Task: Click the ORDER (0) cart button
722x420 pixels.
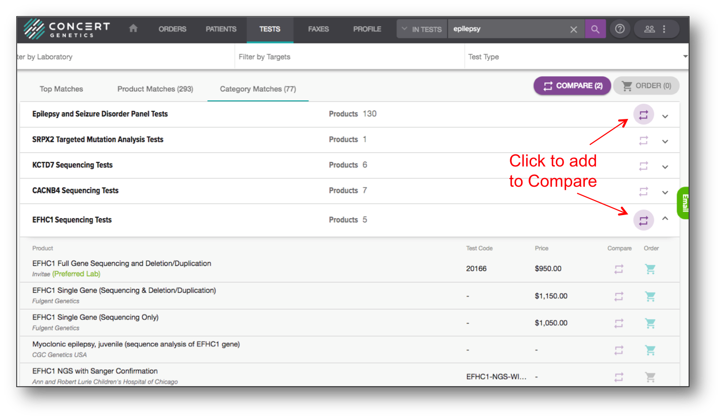Action: click(646, 86)
